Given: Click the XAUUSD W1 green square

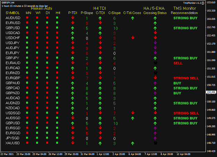Looking at the screenshot, I should pyautogui.click(x=37, y=143).
